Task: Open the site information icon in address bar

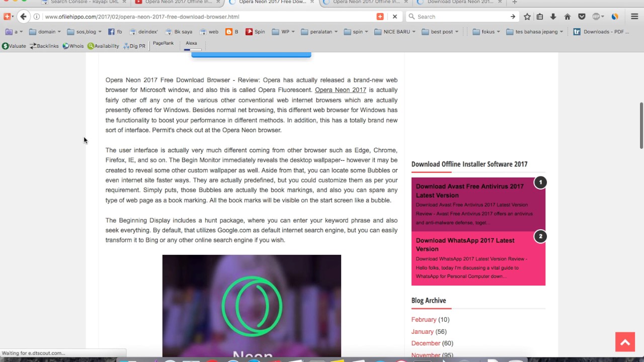Action: [37, 17]
